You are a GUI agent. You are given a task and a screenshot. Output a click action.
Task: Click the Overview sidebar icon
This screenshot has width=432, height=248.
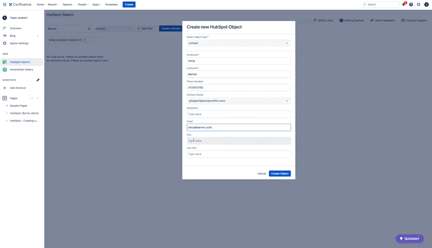5,29
